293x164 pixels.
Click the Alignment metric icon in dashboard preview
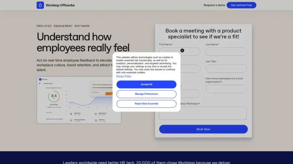tap(71, 114)
